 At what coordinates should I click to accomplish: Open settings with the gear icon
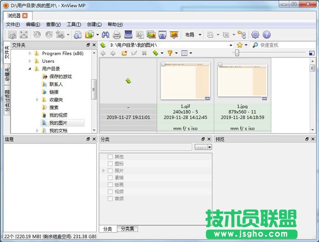click(255, 35)
